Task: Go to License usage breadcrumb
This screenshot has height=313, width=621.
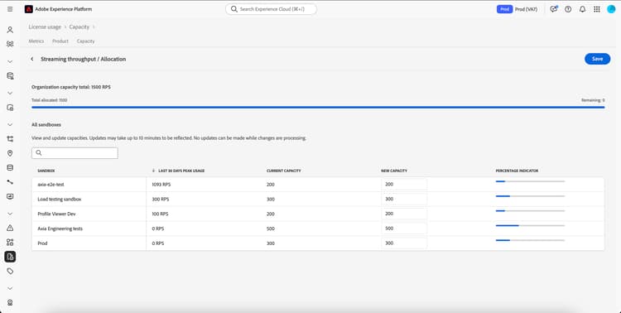Action: coord(45,27)
